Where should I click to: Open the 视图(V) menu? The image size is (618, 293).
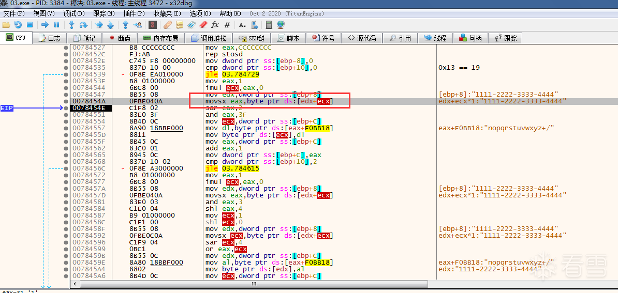point(44,13)
